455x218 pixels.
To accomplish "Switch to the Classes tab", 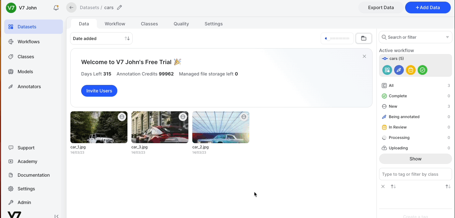I will [149, 24].
